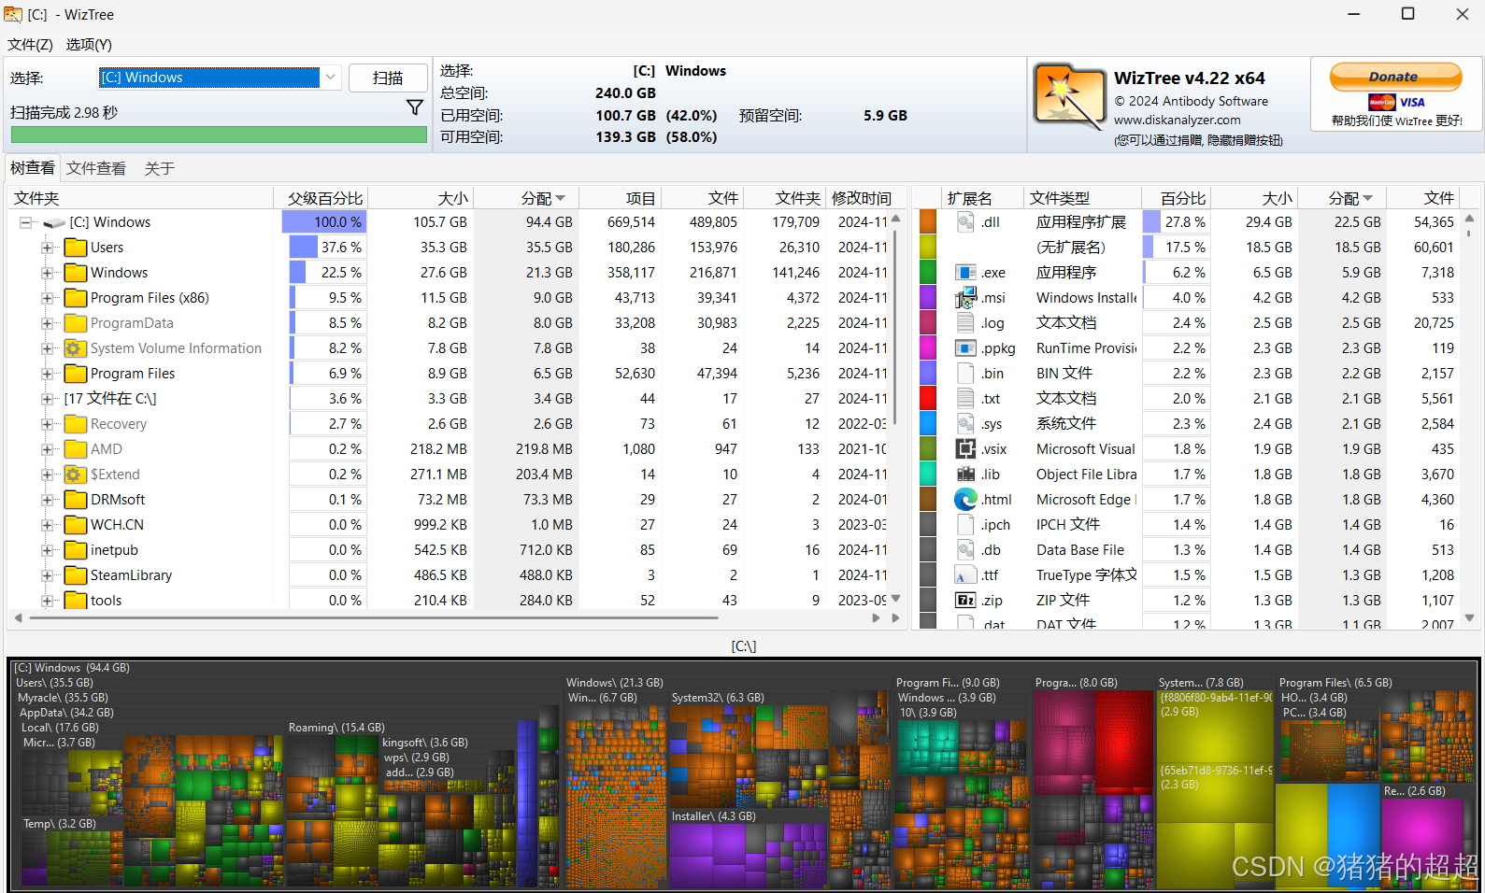Click the purple .msi color swatch
This screenshot has width=1485, height=893.
[928, 298]
